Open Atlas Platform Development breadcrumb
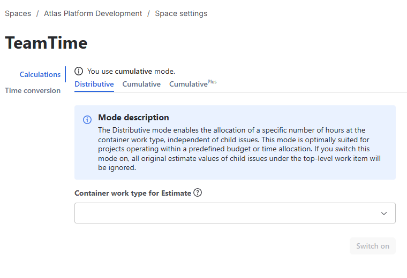The image size is (407, 278). [x=93, y=13]
